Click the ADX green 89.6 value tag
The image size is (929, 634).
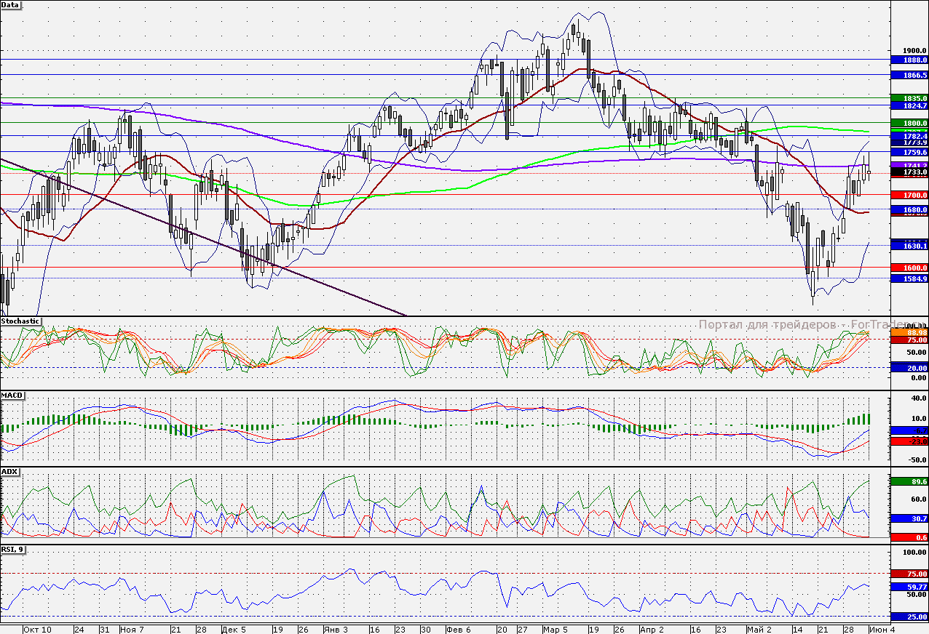pos(909,481)
